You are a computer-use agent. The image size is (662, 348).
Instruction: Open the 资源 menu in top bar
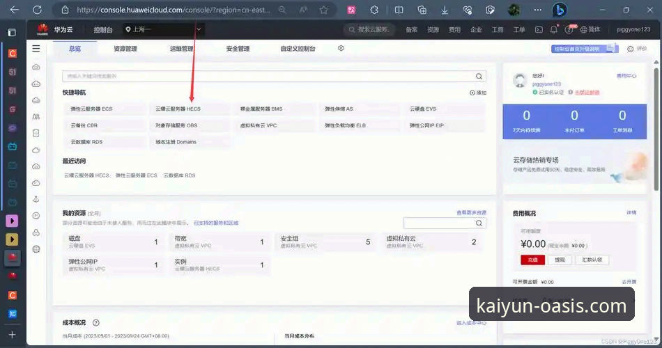[433, 29]
